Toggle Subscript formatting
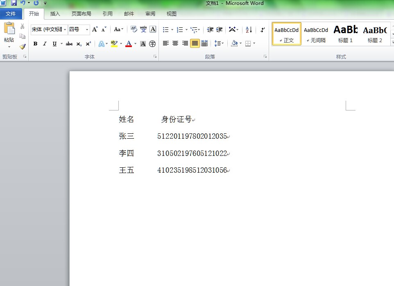Image resolution: width=394 pixels, height=286 pixels. click(79, 44)
